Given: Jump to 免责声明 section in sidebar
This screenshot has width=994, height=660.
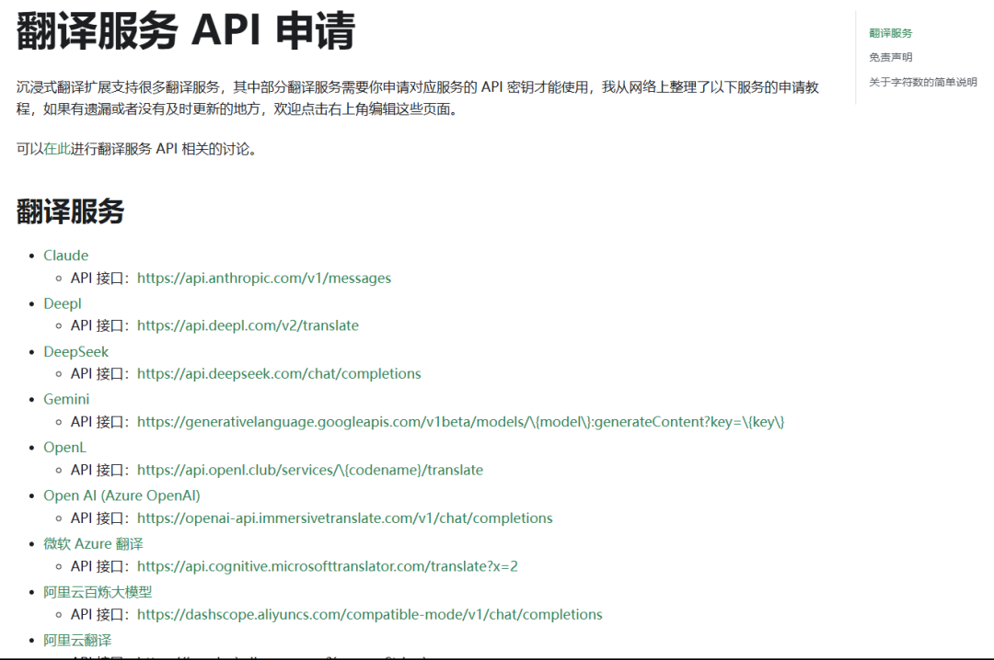Looking at the screenshot, I should 890,57.
